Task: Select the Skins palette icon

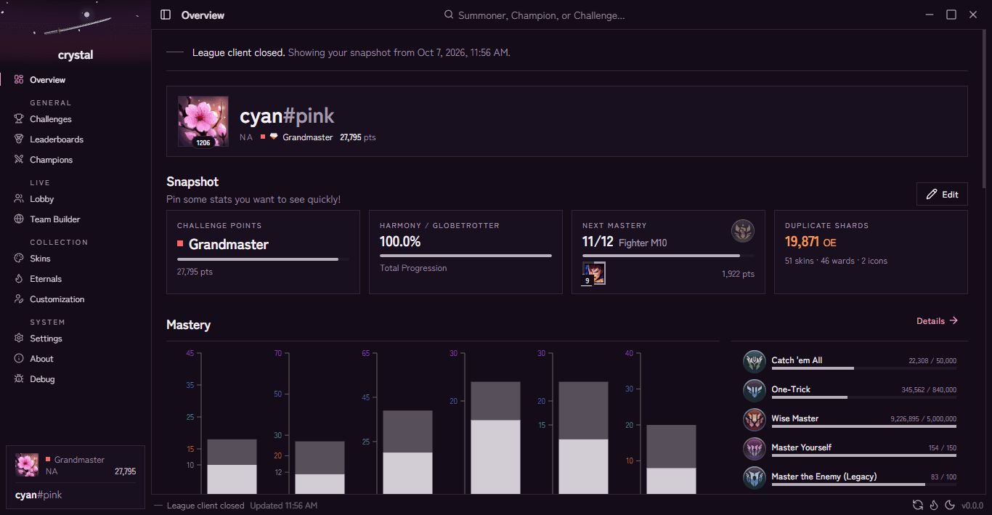Action: 19,259
